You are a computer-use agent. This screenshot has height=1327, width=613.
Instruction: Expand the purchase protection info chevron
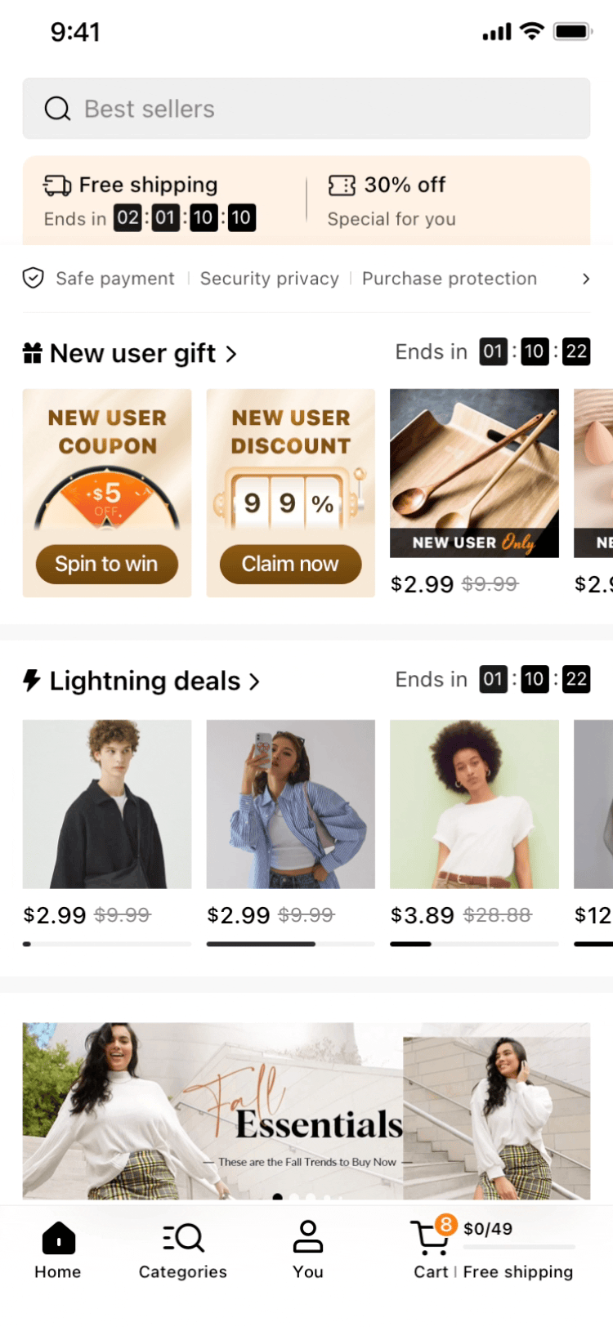(585, 279)
